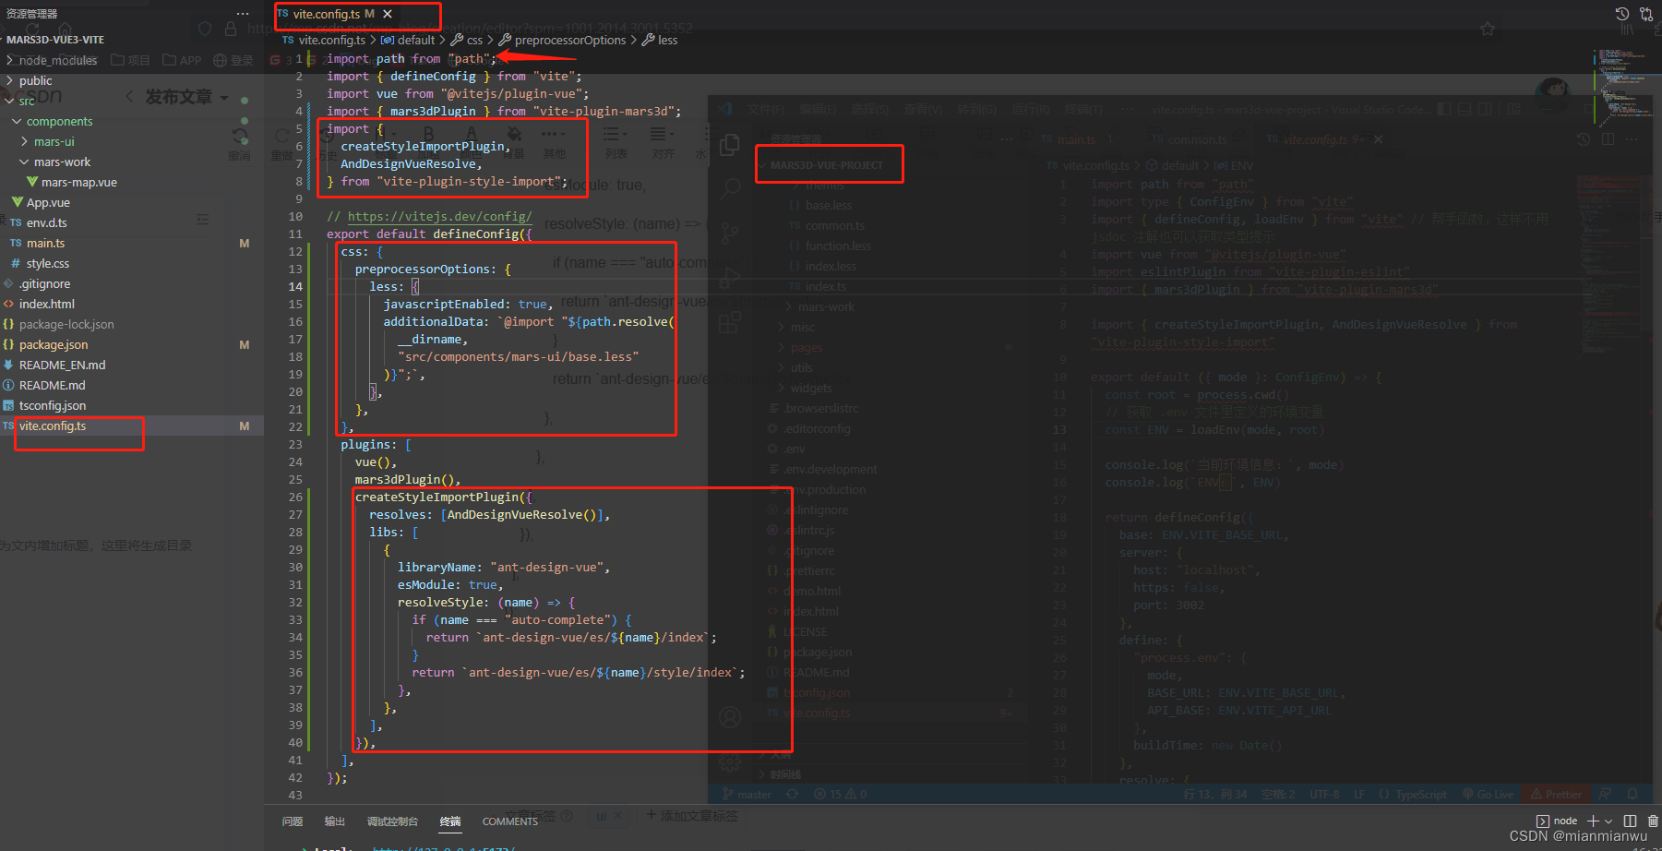
Task: Select mars-map.vue in the file tree
Action: (x=78, y=182)
